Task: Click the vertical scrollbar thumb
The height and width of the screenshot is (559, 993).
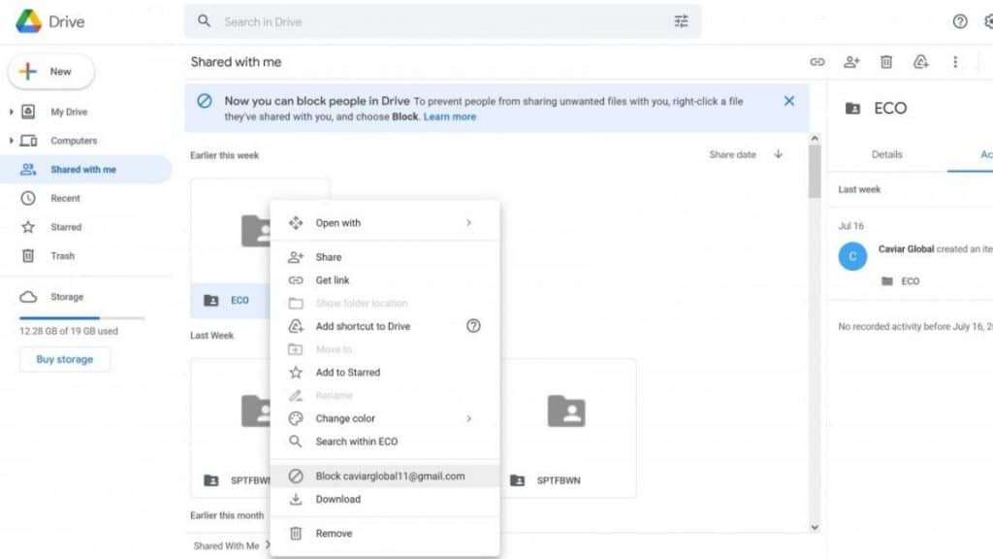Action: coord(815,171)
